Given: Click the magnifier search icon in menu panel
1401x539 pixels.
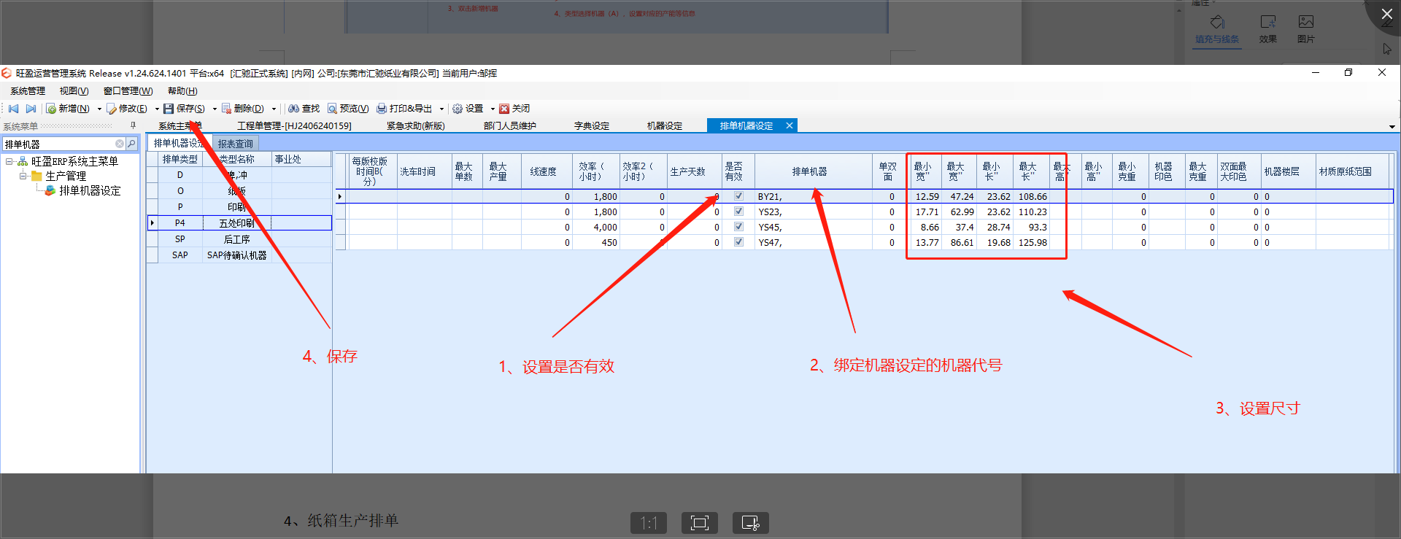Looking at the screenshot, I should tap(131, 144).
